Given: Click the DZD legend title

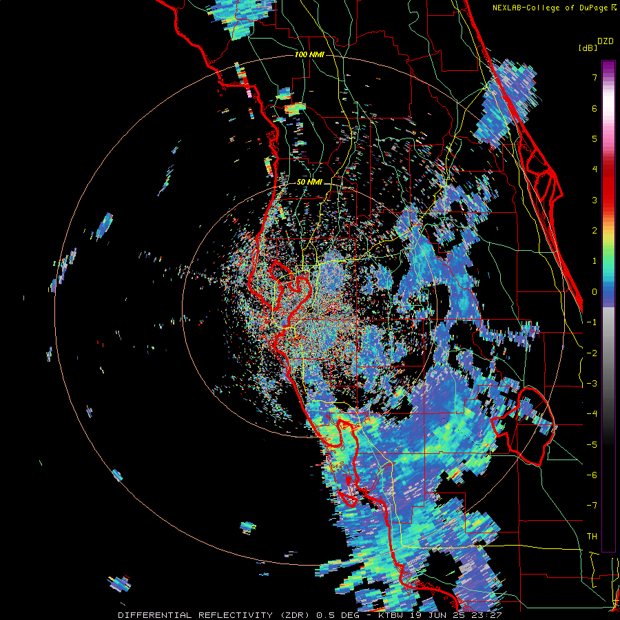Looking at the screenshot, I should click(x=606, y=41).
